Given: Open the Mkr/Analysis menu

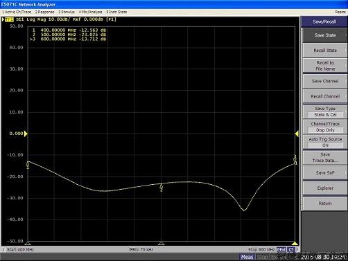Looking at the screenshot, I should click(90, 12).
